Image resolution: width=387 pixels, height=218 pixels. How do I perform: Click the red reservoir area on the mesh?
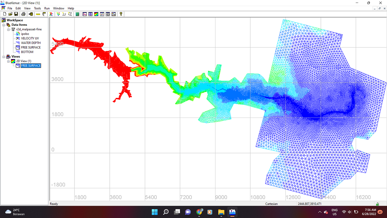point(116,65)
